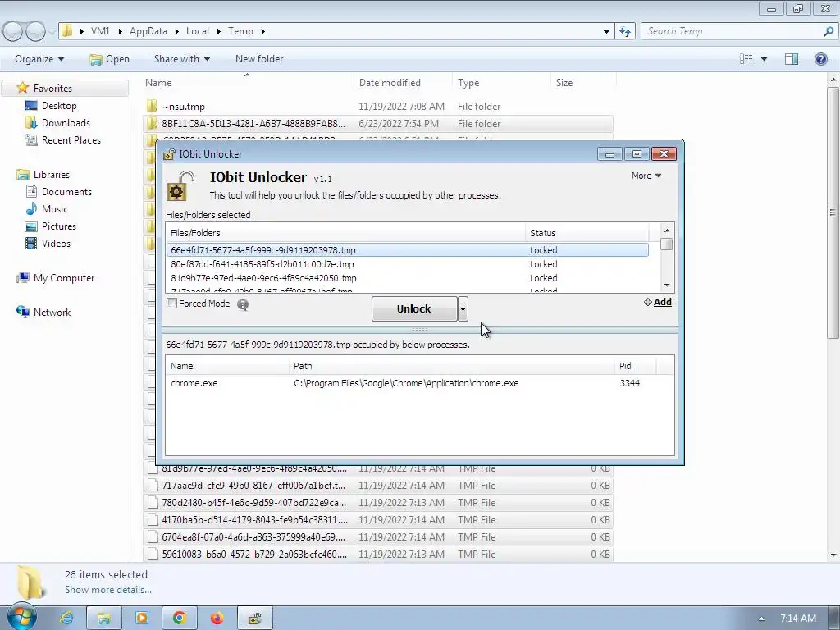Open Windows Explorer taskbar icon
The height and width of the screenshot is (630, 840).
click(x=104, y=618)
